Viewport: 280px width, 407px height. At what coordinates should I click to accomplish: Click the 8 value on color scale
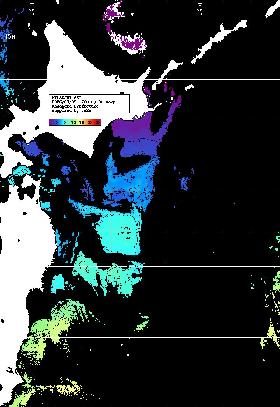tap(65, 123)
